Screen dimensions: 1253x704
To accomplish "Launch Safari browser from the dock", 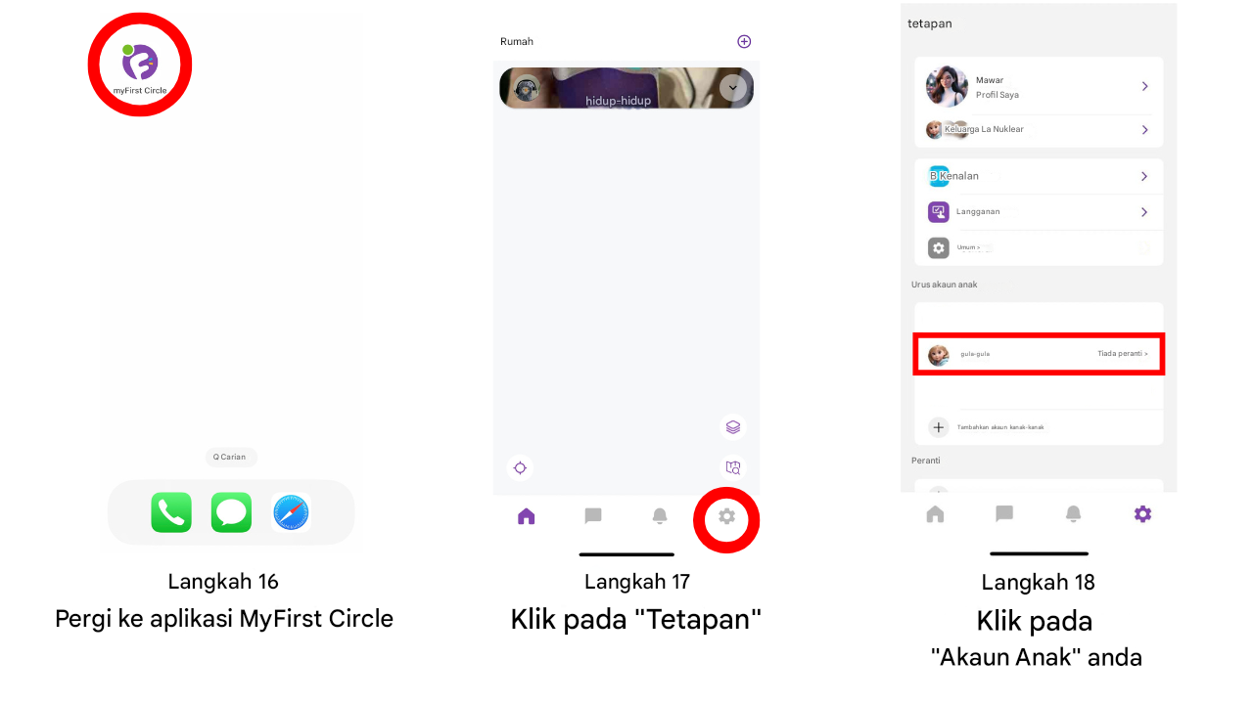I will click(291, 512).
